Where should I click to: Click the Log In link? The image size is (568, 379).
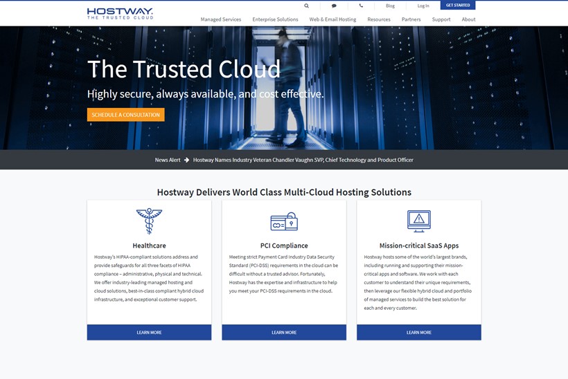pyautogui.click(x=423, y=6)
